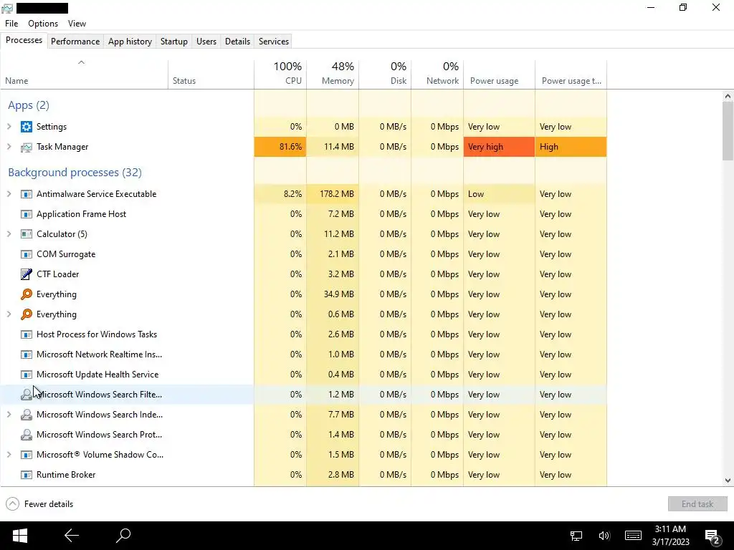This screenshot has height=550, width=734.
Task: Click the Microsoft Windows Search Protocol icon
Action: [x=27, y=435]
